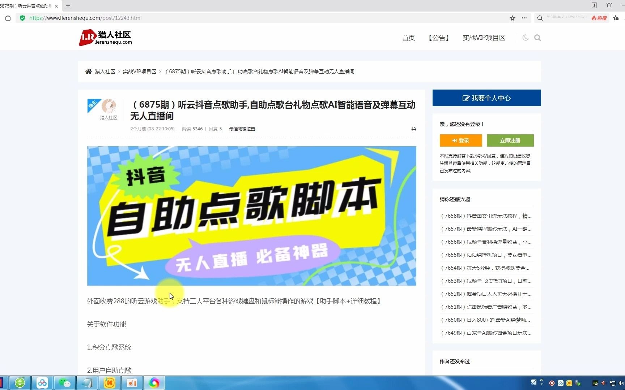
Task: Open the 实战VIP项目区 nav menu item
Action: [x=484, y=38]
